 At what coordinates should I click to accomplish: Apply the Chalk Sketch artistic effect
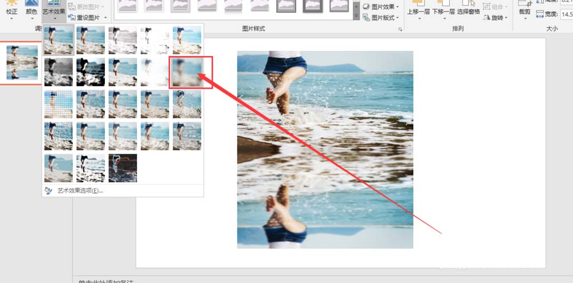click(x=58, y=72)
